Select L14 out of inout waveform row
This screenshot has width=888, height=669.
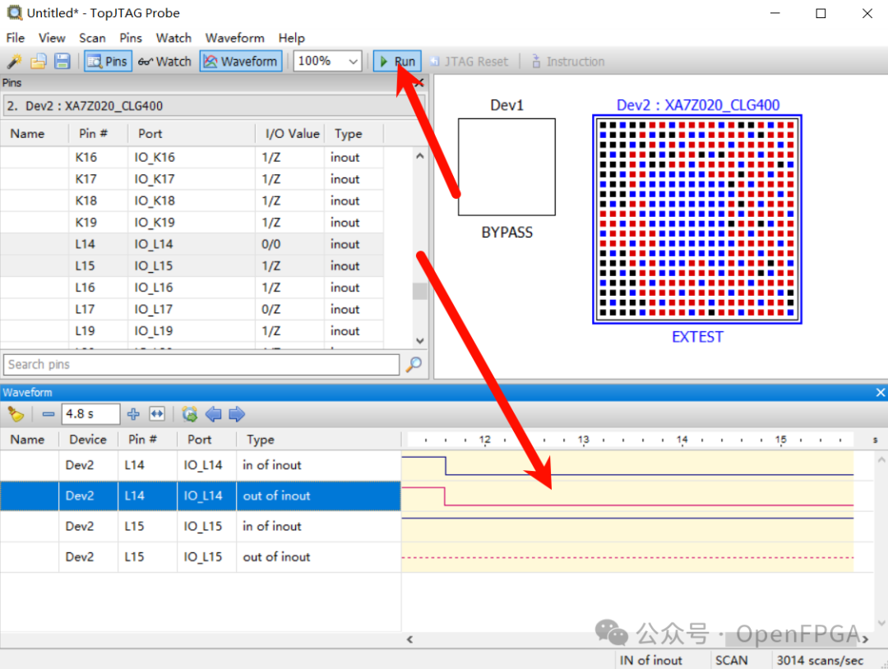coord(201,496)
